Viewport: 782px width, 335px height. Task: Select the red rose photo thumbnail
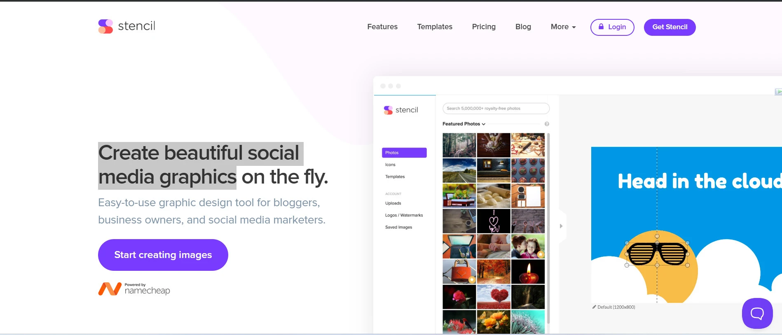click(459, 297)
